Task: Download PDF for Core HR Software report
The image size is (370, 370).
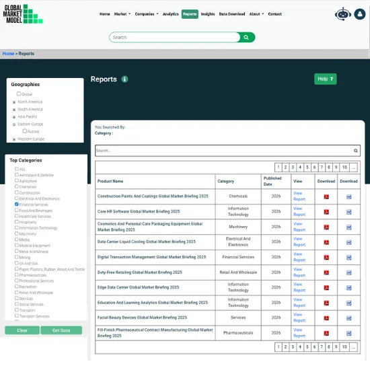Action: coord(326,212)
